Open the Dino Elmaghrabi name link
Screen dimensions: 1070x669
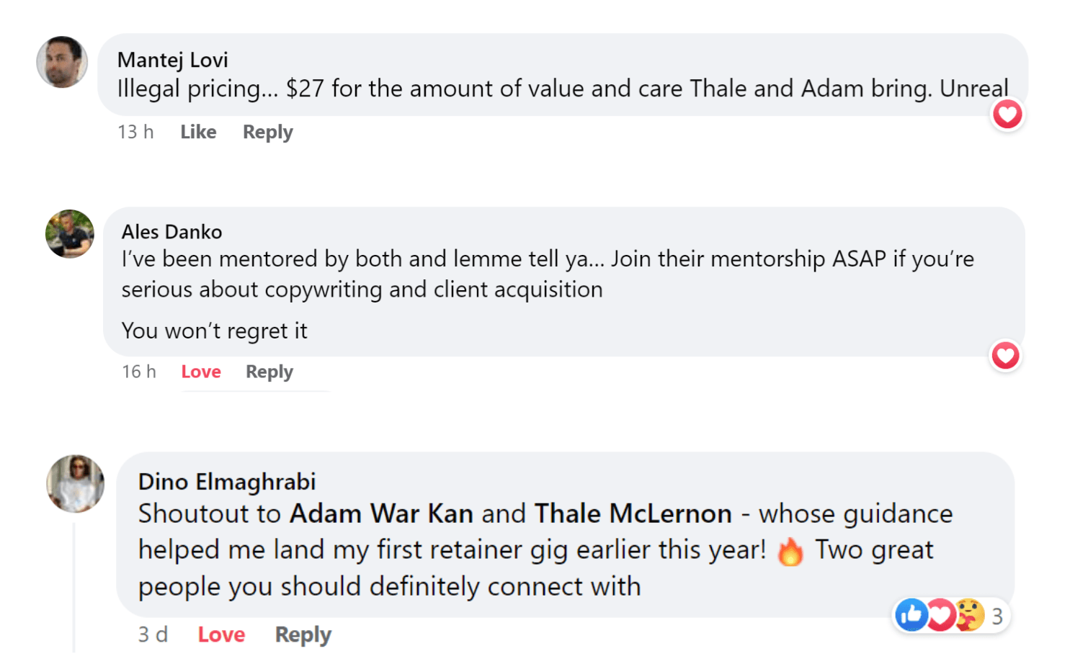227,481
